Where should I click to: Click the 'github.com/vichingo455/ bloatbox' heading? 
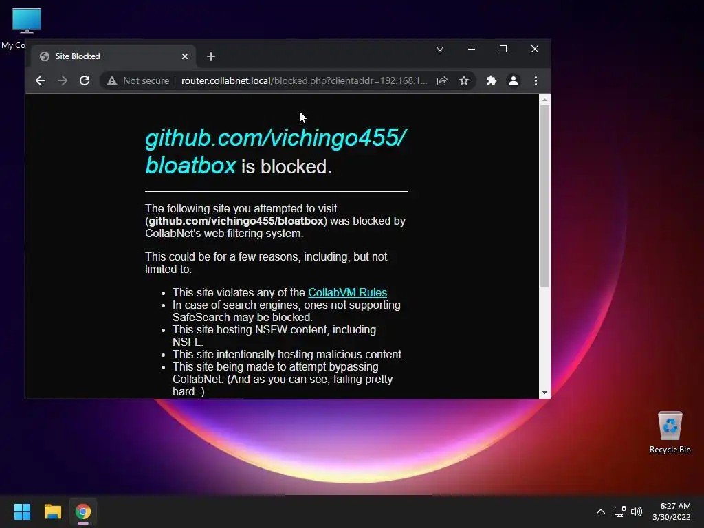click(276, 152)
